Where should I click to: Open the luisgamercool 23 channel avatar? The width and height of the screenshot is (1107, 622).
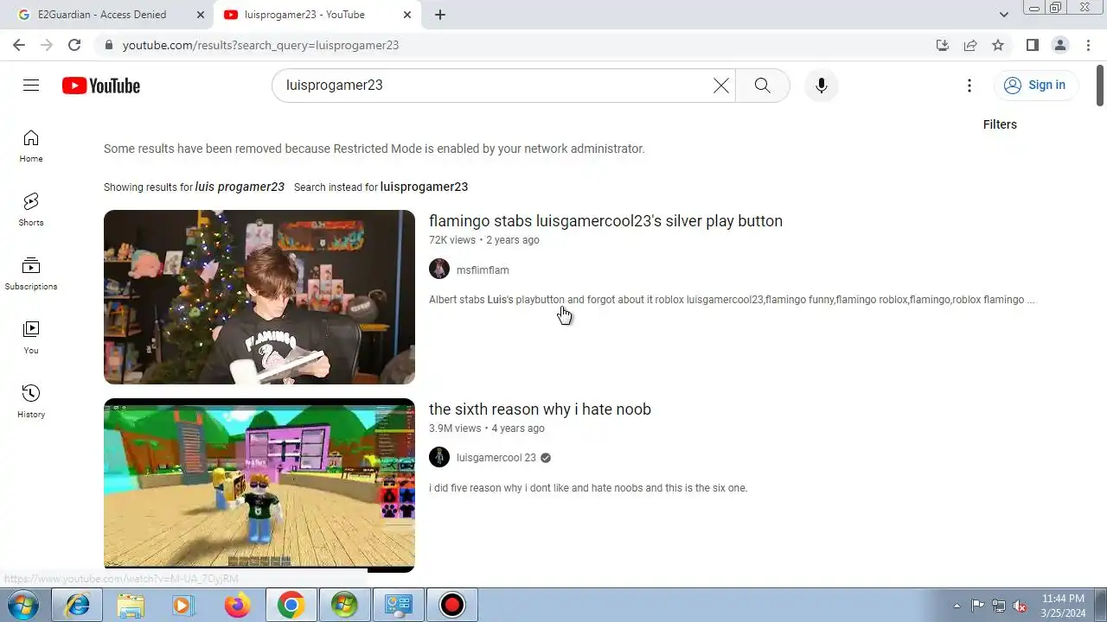click(x=439, y=457)
